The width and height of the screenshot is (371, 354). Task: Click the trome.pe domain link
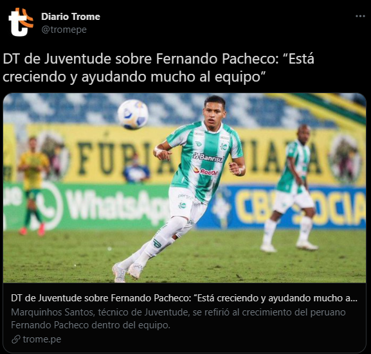point(42,339)
